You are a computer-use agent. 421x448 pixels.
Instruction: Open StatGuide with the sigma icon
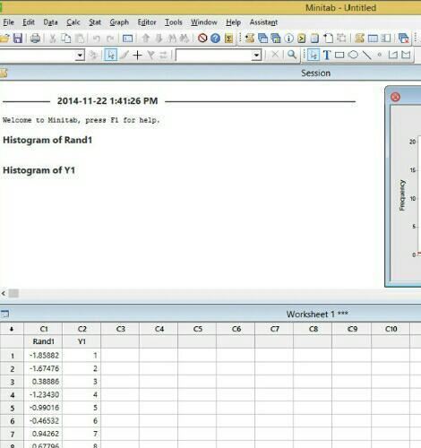228,39
